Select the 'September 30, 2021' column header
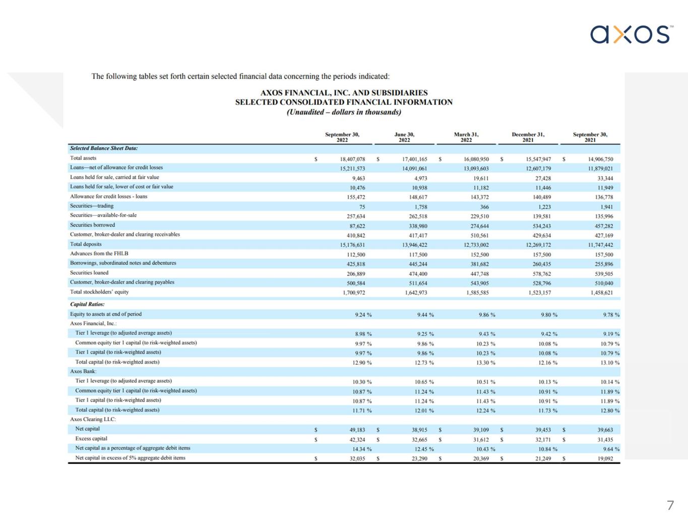The width and height of the screenshot is (688, 532). click(x=590, y=137)
